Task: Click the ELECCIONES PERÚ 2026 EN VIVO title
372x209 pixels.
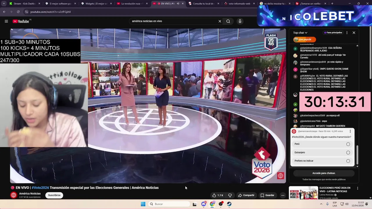Action: [x=335, y=190]
